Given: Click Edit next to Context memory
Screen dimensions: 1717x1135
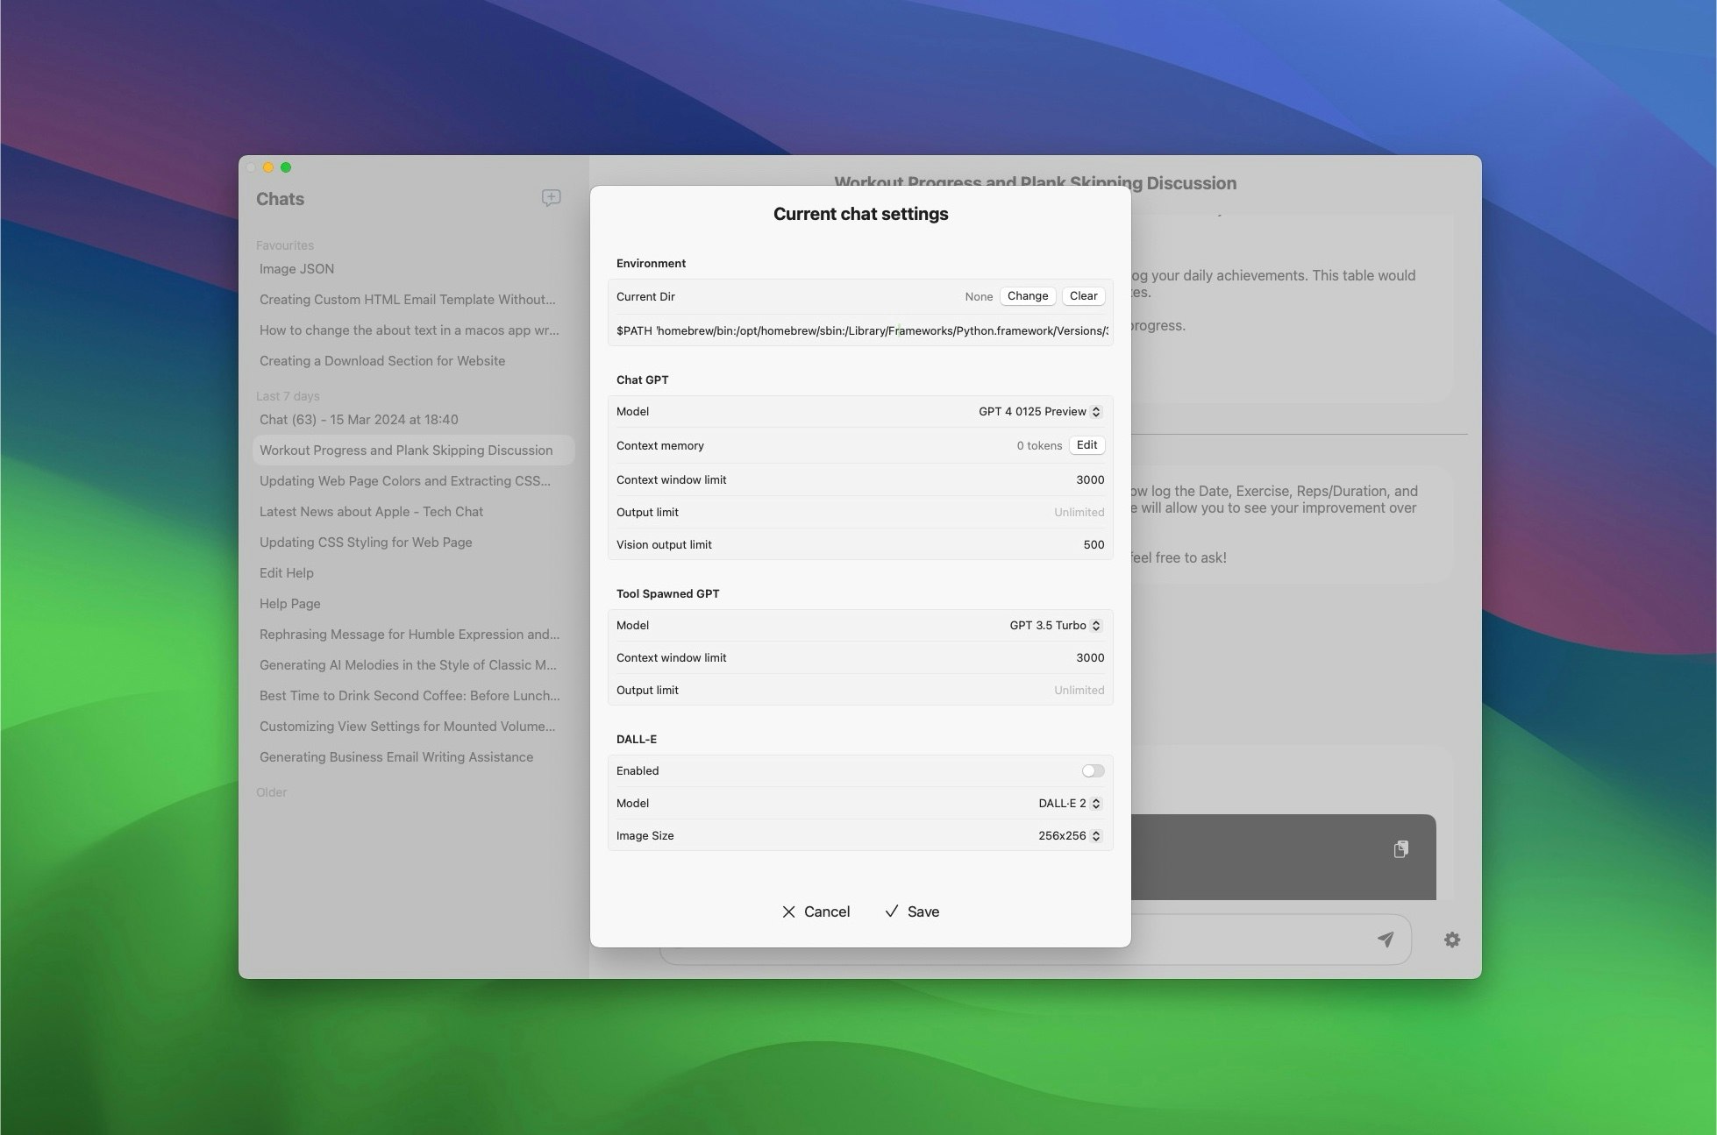Looking at the screenshot, I should tap(1086, 445).
